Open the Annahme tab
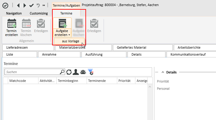The image size is (216, 120). (x=59, y=54)
